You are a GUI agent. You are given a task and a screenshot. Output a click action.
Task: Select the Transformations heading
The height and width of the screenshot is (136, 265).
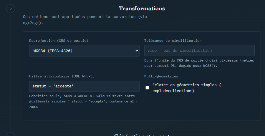tap(142, 9)
